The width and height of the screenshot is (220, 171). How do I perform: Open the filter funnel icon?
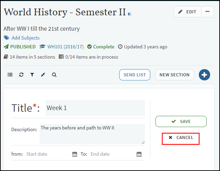click(x=32, y=75)
